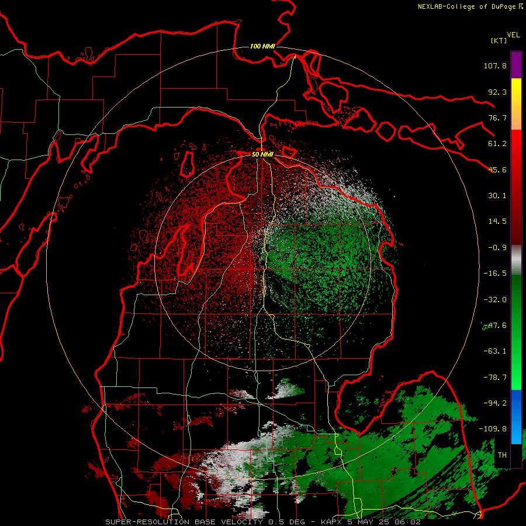Screen dimensions: 526x526
Task: Click the Super-Resolution Base Velocity caption
Action: coord(262,522)
